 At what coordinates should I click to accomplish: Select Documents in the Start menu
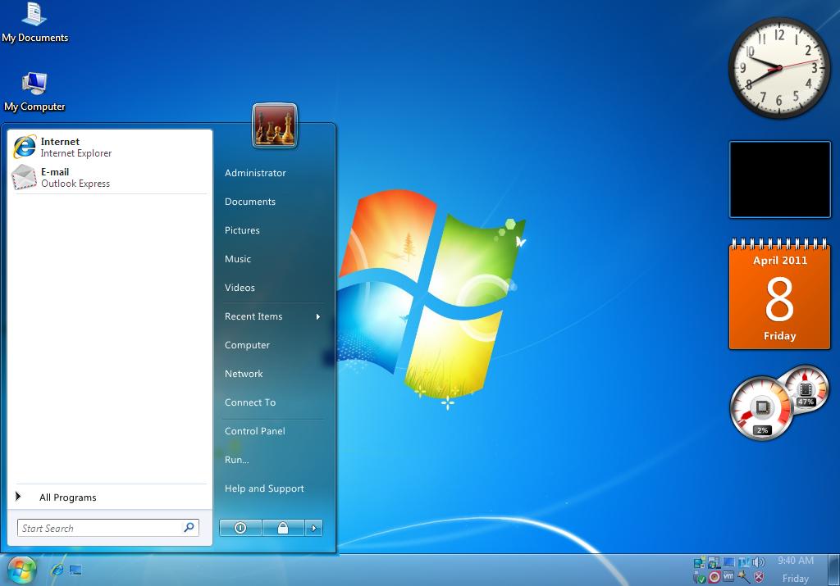click(250, 202)
